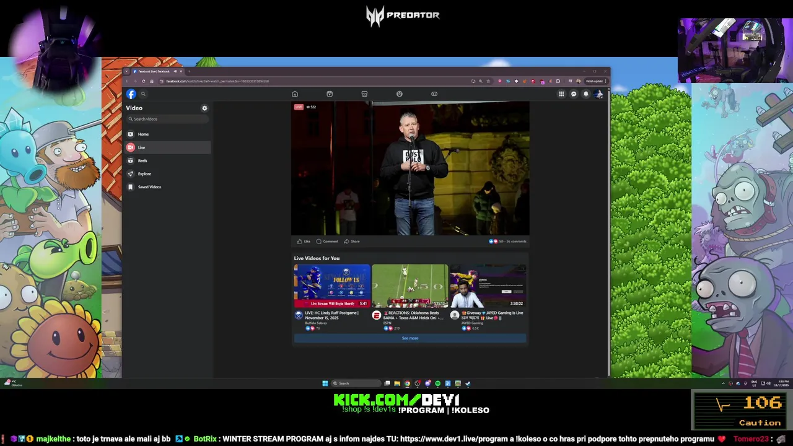793x446 pixels.
Task: Open the Marketplace icon in the top navigation
Action: coord(364,94)
